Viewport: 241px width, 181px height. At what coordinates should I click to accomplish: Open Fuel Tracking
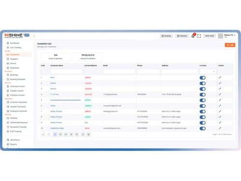15,131
